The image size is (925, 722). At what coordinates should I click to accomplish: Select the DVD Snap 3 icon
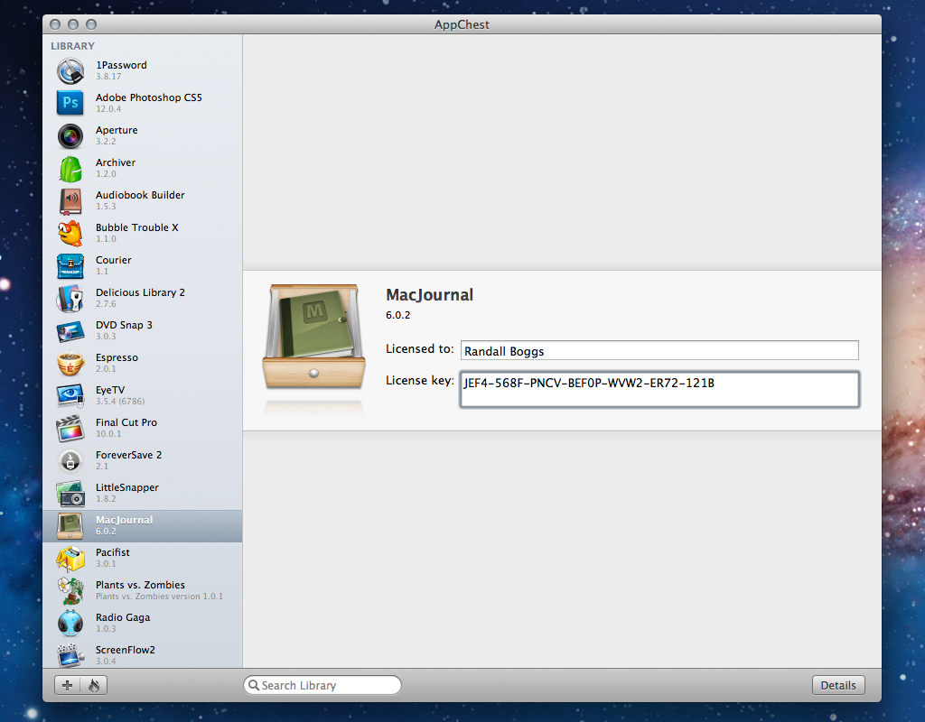coord(70,331)
